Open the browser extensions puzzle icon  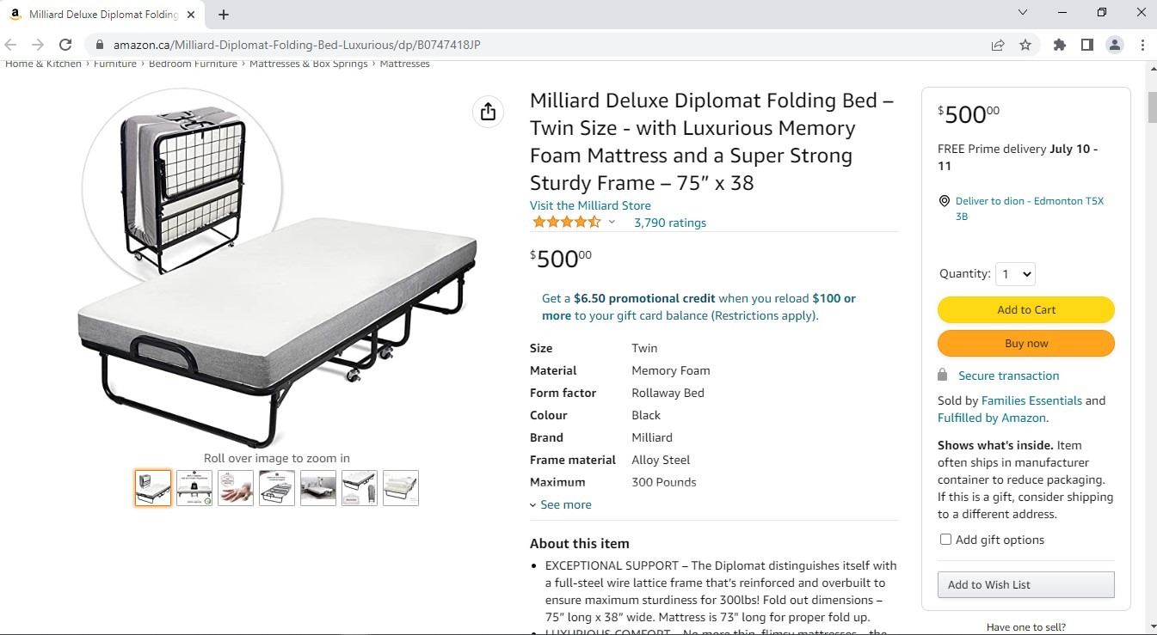click(x=1060, y=45)
